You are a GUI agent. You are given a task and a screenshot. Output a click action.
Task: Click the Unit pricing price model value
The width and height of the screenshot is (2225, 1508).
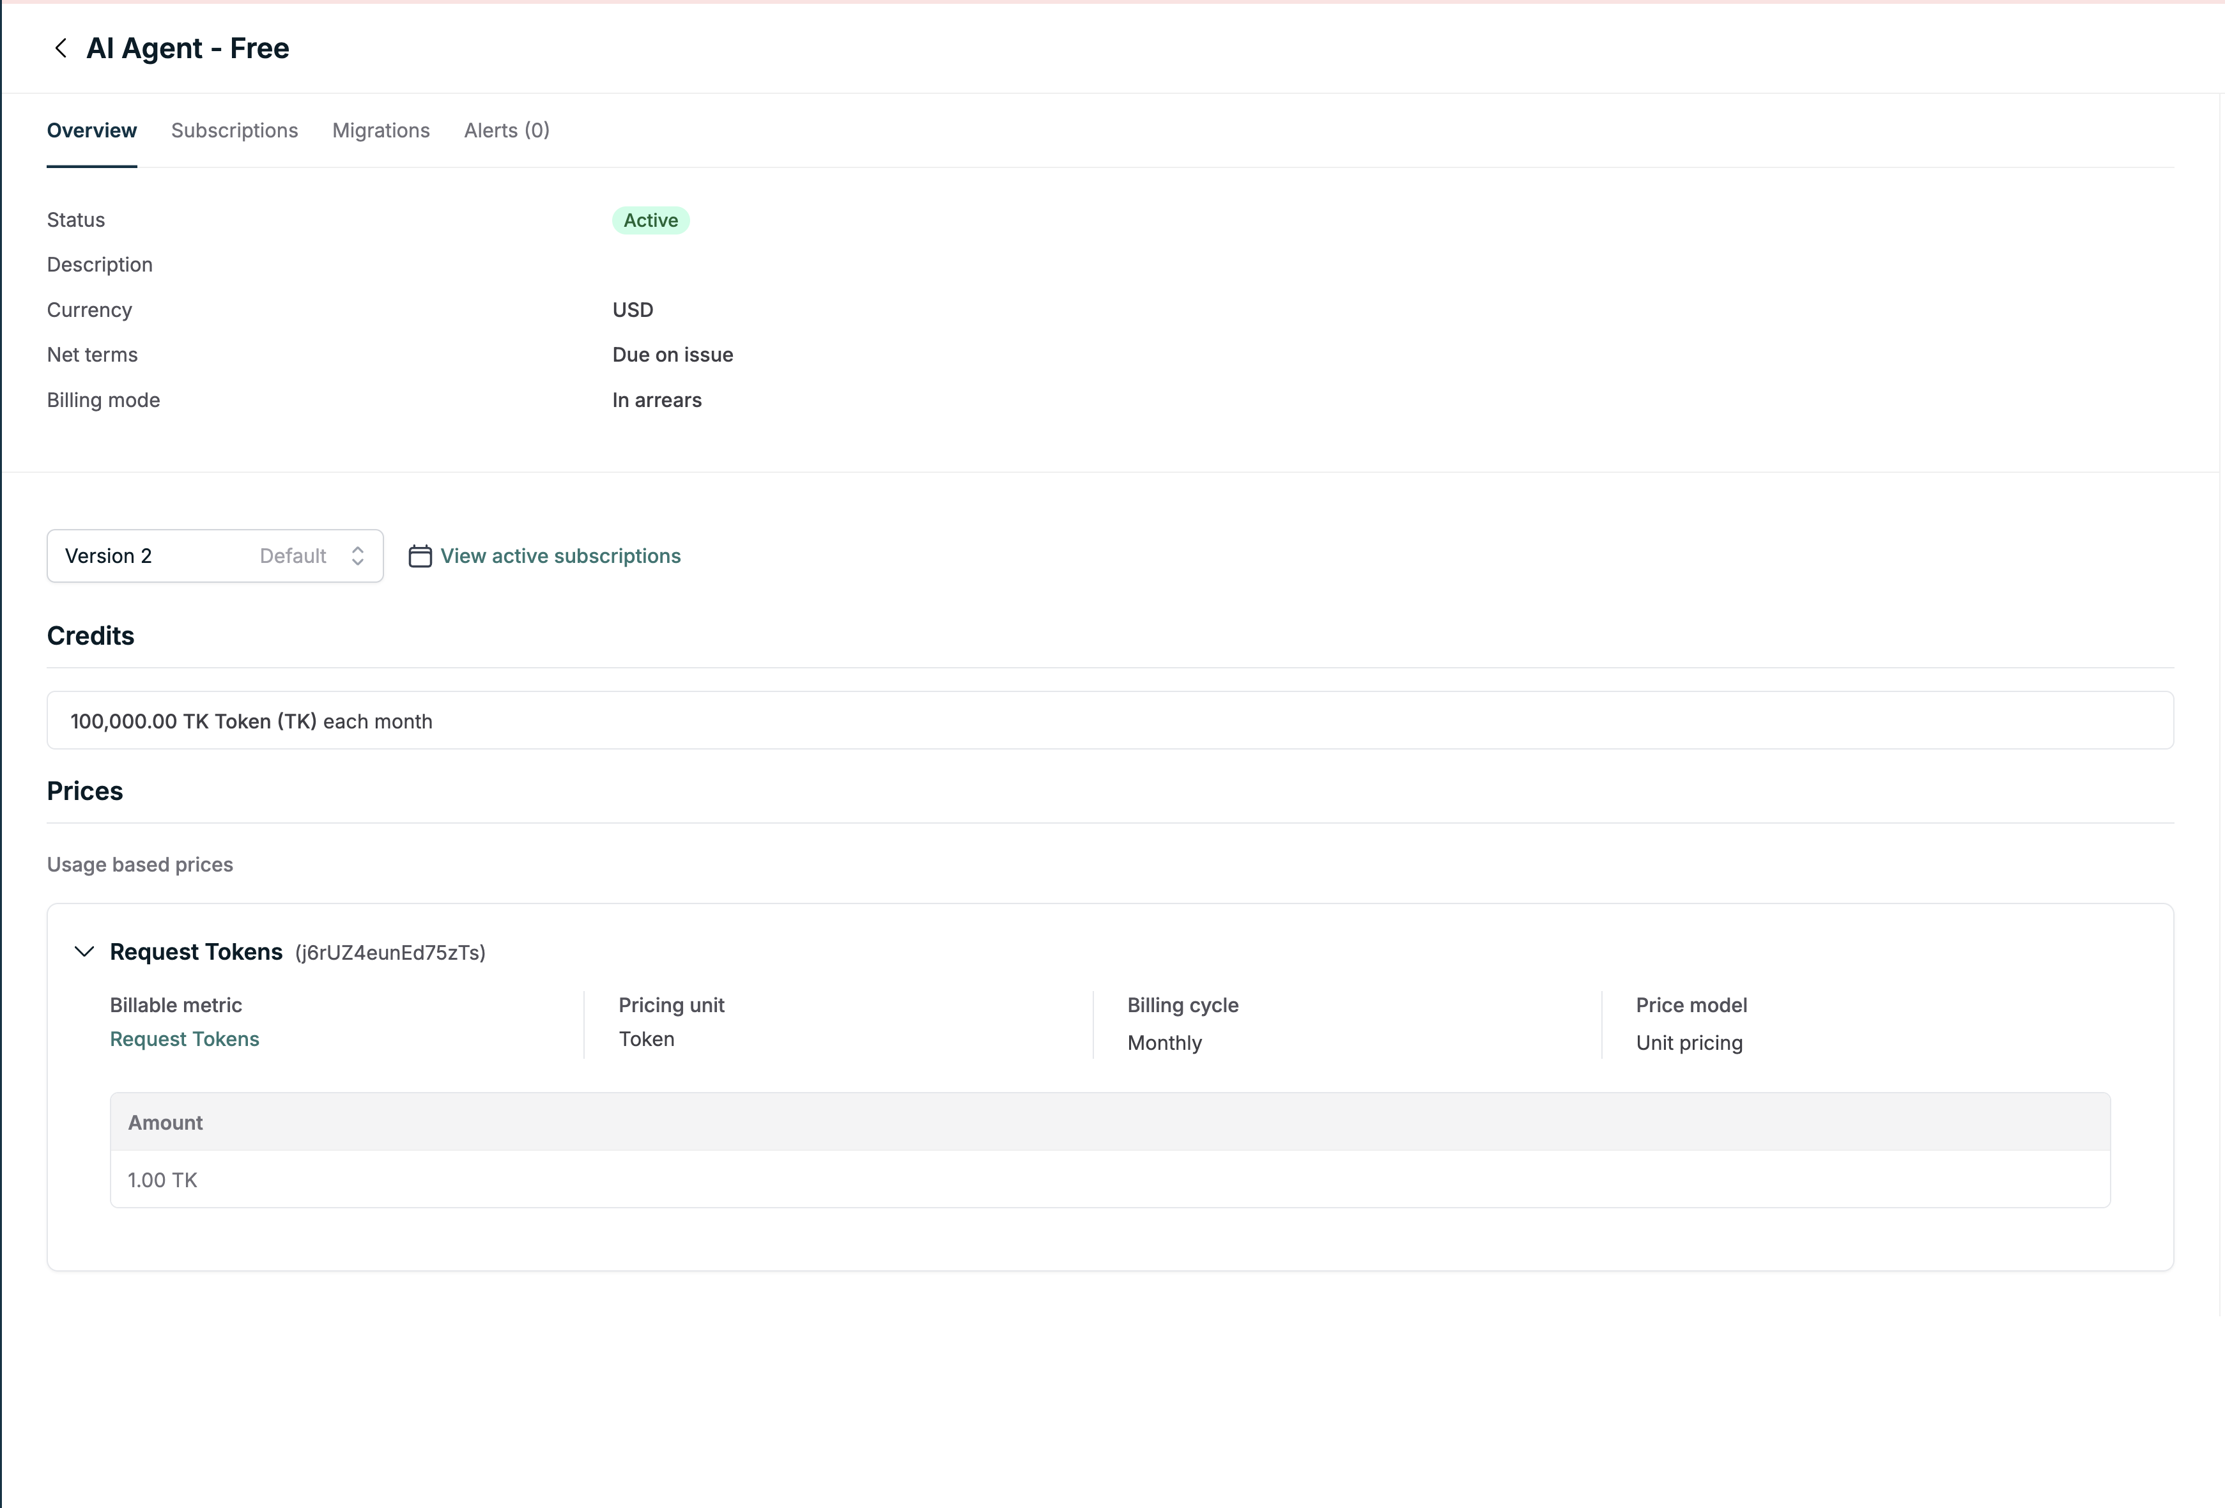tap(1689, 1043)
